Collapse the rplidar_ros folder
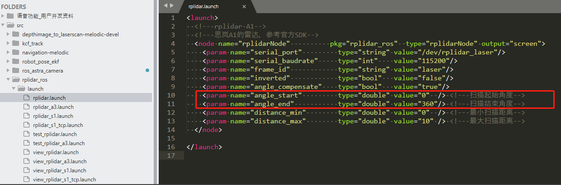Image resolution: width=561 pixels, height=185 pixels. pos(9,80)
